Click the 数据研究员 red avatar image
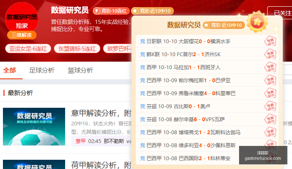Image resolution: width=292 pixels, height=169 pixels. tap(22, 19)
